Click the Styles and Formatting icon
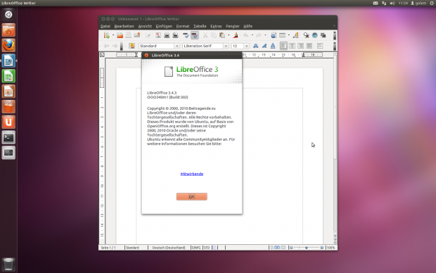The height and width of the screenshot is (273, 436). coord(132,46)
